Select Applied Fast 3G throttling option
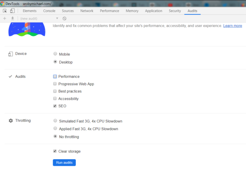 click(55, 128)
